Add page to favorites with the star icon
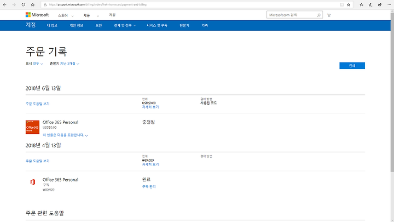The height and width of the screenshot is (222, 394). pos(349,4)
